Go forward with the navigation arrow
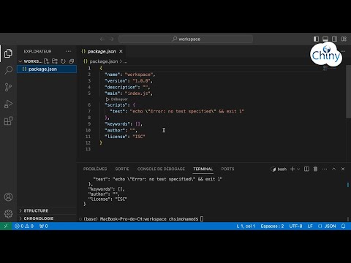 click(111, 39)
